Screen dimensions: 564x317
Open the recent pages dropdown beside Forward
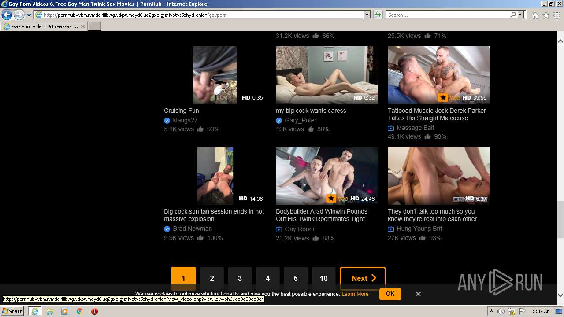coord(29,15)
